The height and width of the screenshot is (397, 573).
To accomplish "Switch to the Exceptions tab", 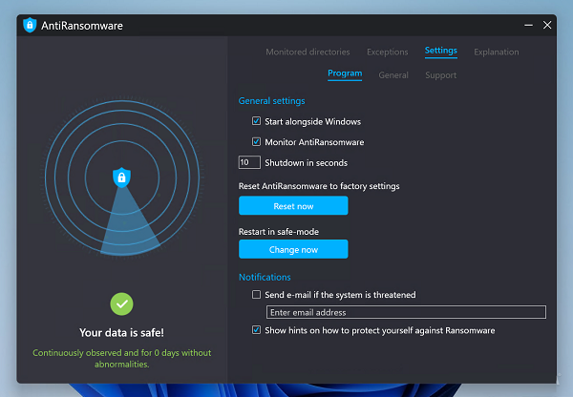I will point(388,52).
